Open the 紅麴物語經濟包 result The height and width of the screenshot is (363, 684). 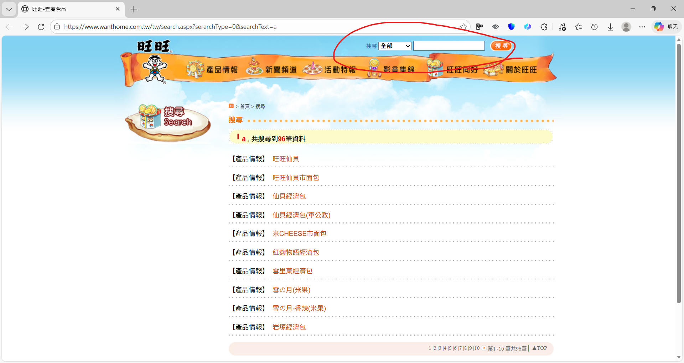296,252
